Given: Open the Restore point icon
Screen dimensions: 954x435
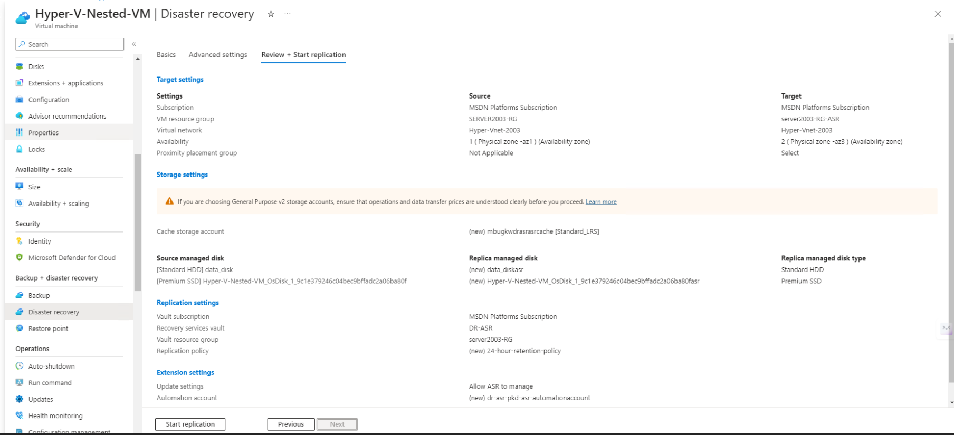Looking at the screenshot, I should [20, 328].
